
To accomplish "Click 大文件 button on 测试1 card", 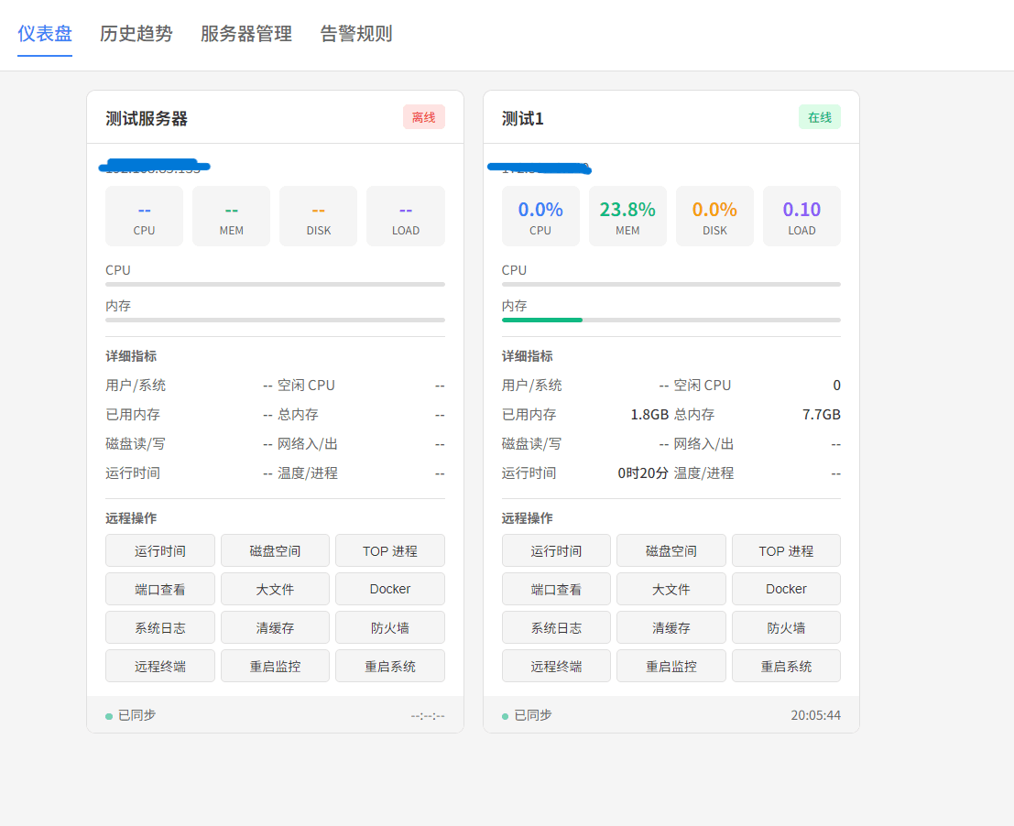I will tap(671, 589).
